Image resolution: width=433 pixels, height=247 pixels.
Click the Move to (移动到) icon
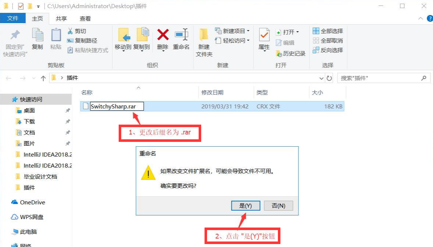click(123, 35)
